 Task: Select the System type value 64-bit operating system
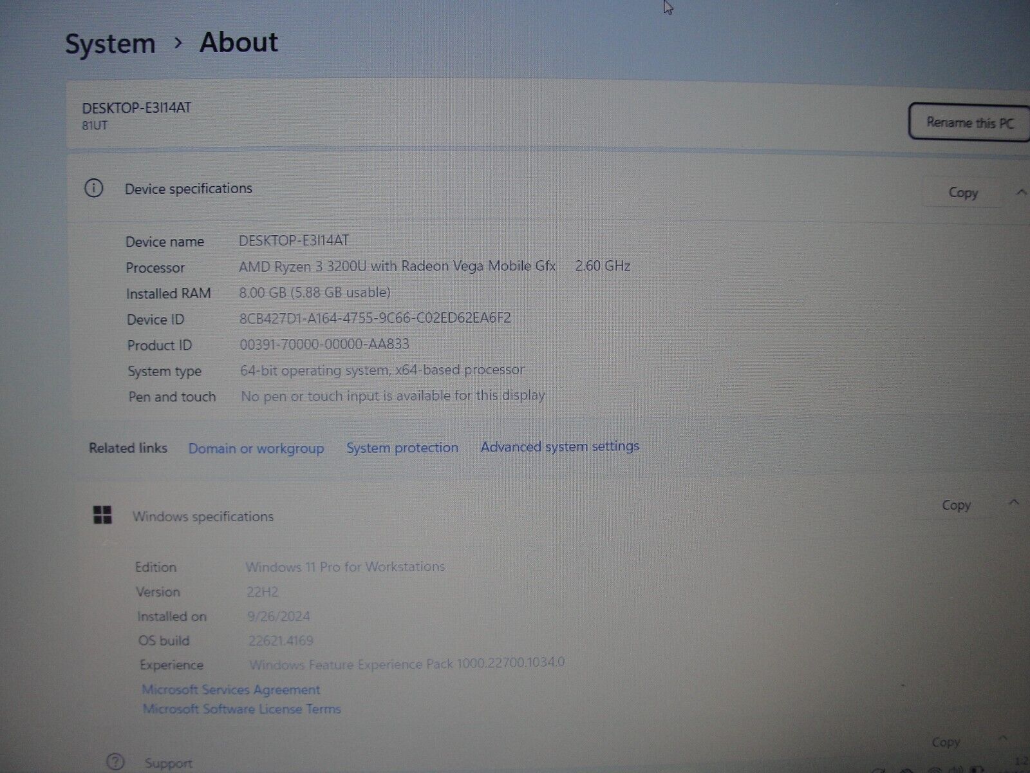pyautogui.click(x=382, y=370)
